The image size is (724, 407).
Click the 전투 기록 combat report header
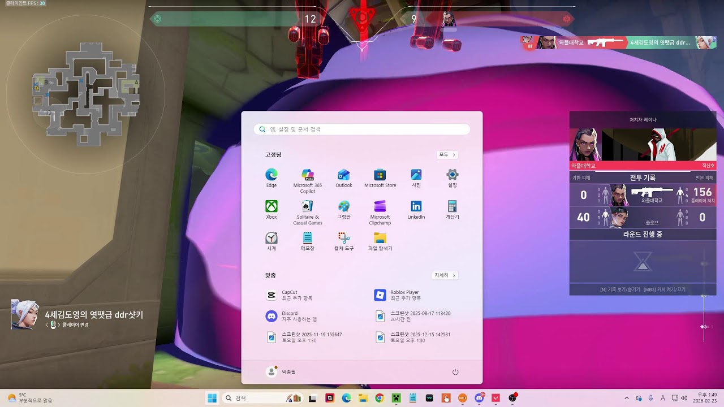coord(643,177)
